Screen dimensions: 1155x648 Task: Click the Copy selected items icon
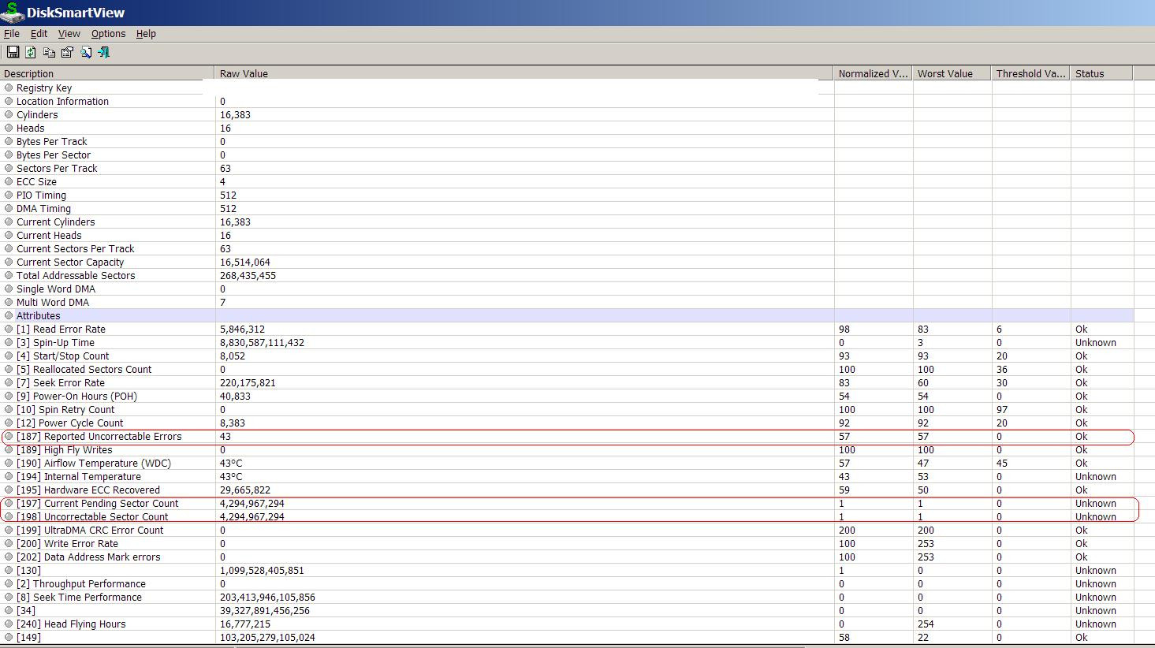click(49, 52)
